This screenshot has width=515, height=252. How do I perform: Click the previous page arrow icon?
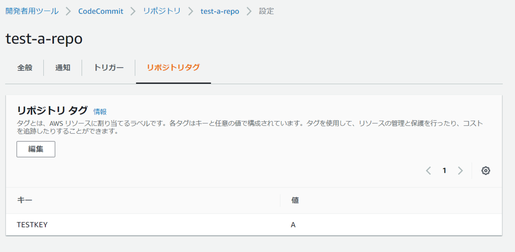point(428,170)
